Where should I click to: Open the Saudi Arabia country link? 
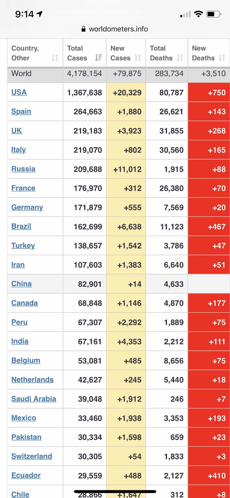pyautogui.click(x=34, y=399)
